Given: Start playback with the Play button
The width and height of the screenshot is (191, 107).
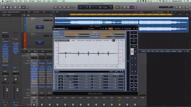Looking at the screenshot, I should tap(69, 7).
